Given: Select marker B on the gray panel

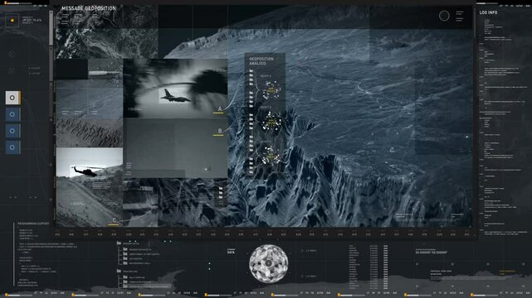Looking at the screenshot, I should (x=219, y=132).
